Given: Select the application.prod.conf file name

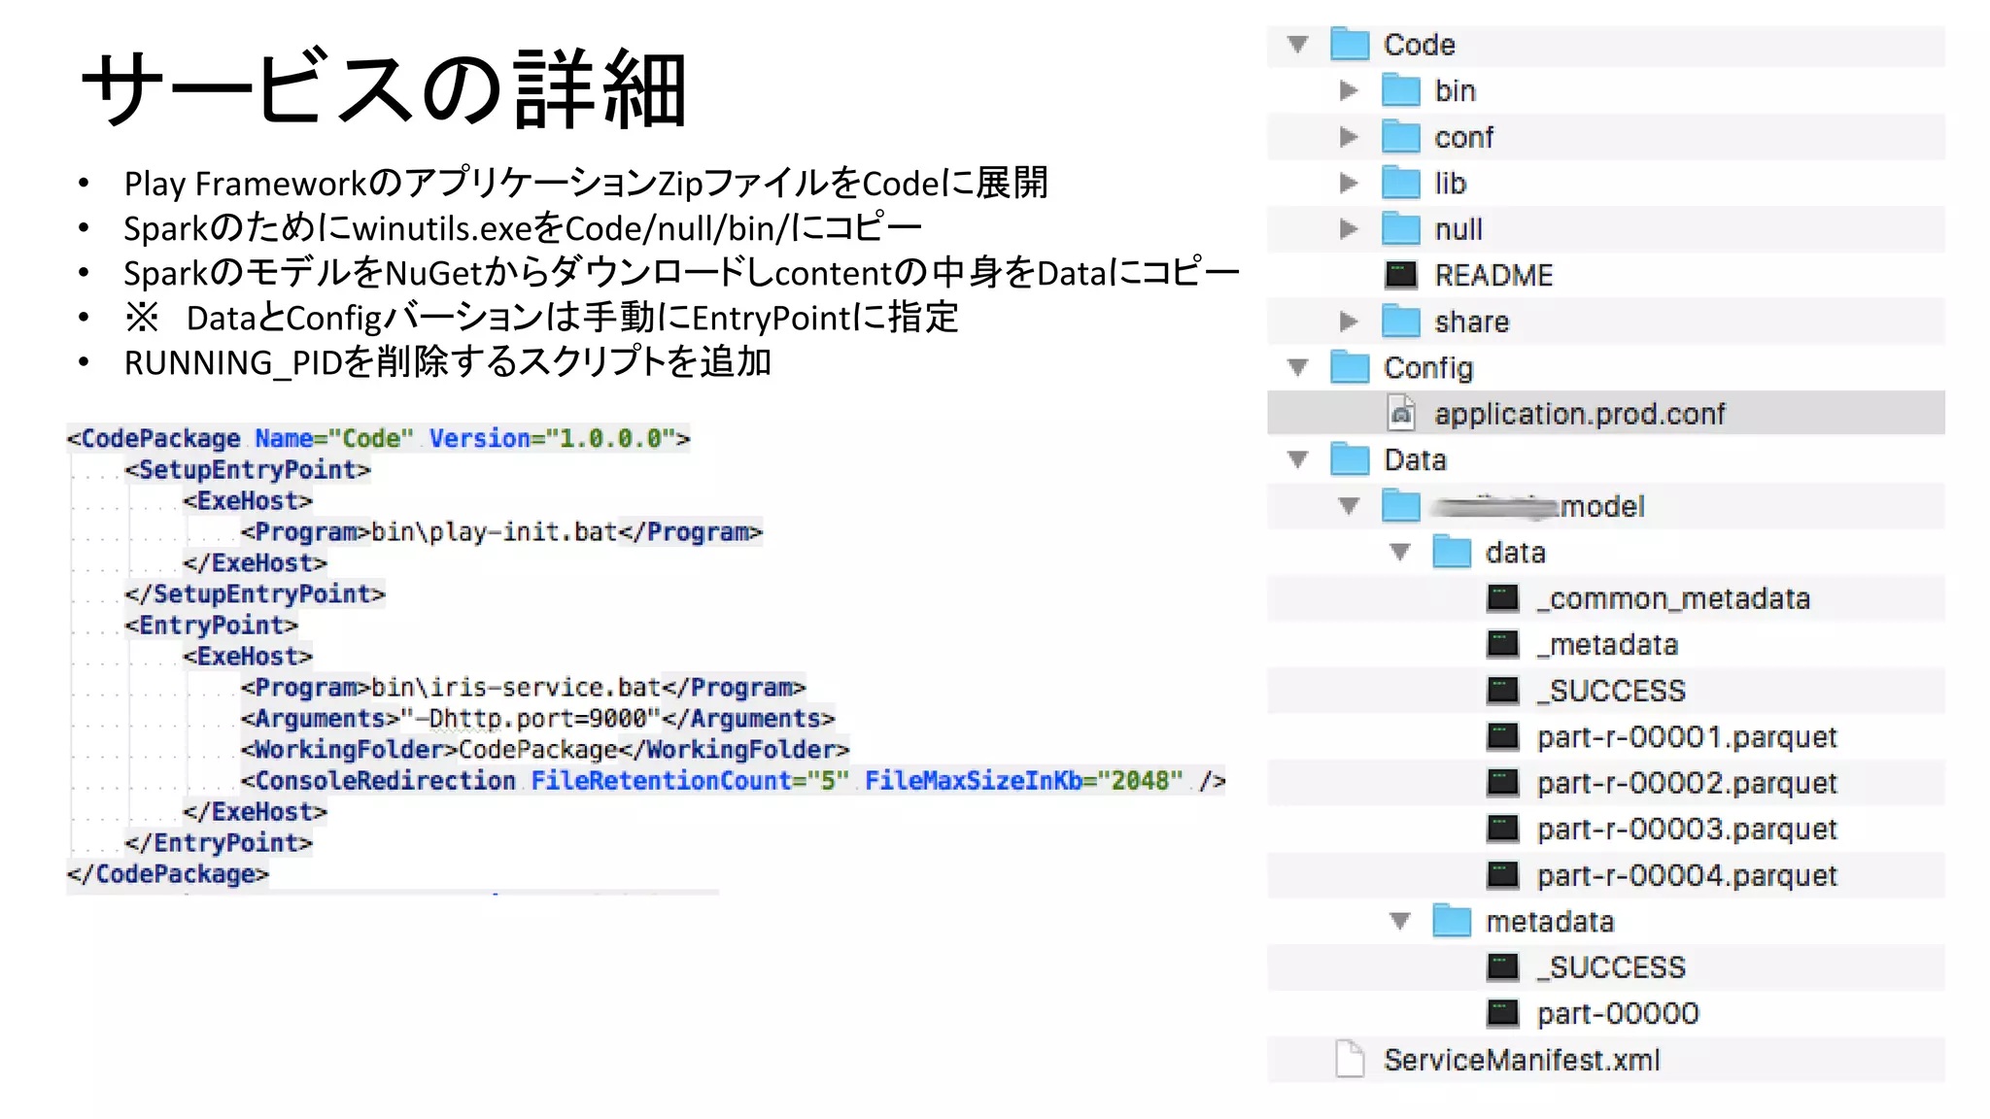Looking at the screenshot, I should [1580, 415].
